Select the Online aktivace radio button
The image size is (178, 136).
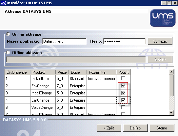pos(8,34)
